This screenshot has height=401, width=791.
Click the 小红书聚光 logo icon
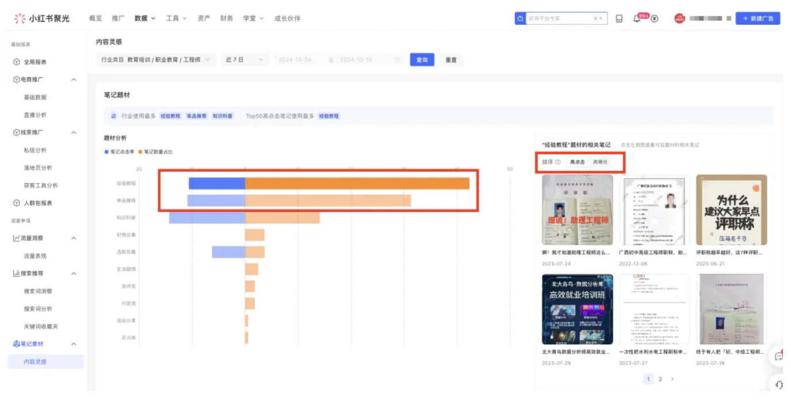pyautogui.click(x=20, y=18)
